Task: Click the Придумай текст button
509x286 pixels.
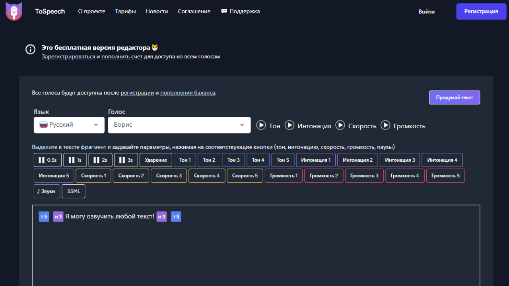Action: 454,97
